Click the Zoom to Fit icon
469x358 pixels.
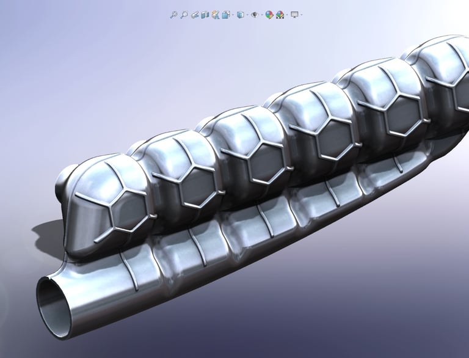174,15
